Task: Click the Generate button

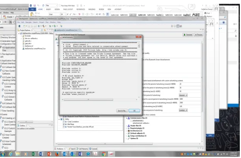Action: point(188,35)
